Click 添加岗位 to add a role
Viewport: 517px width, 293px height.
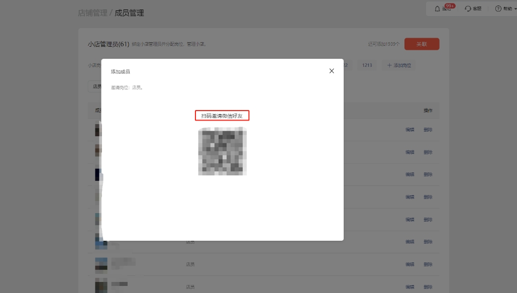399,65
